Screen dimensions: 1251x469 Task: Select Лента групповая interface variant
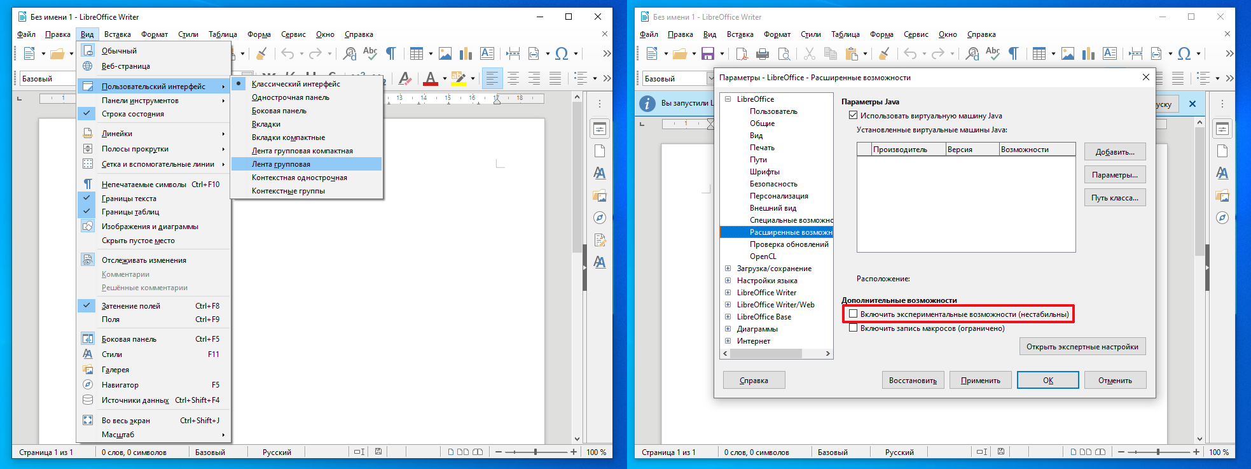[x=307, y=164]
